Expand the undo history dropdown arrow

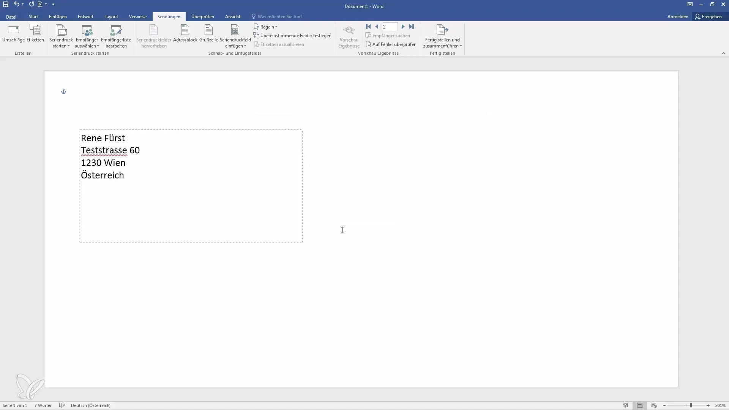tap(23, 4)
